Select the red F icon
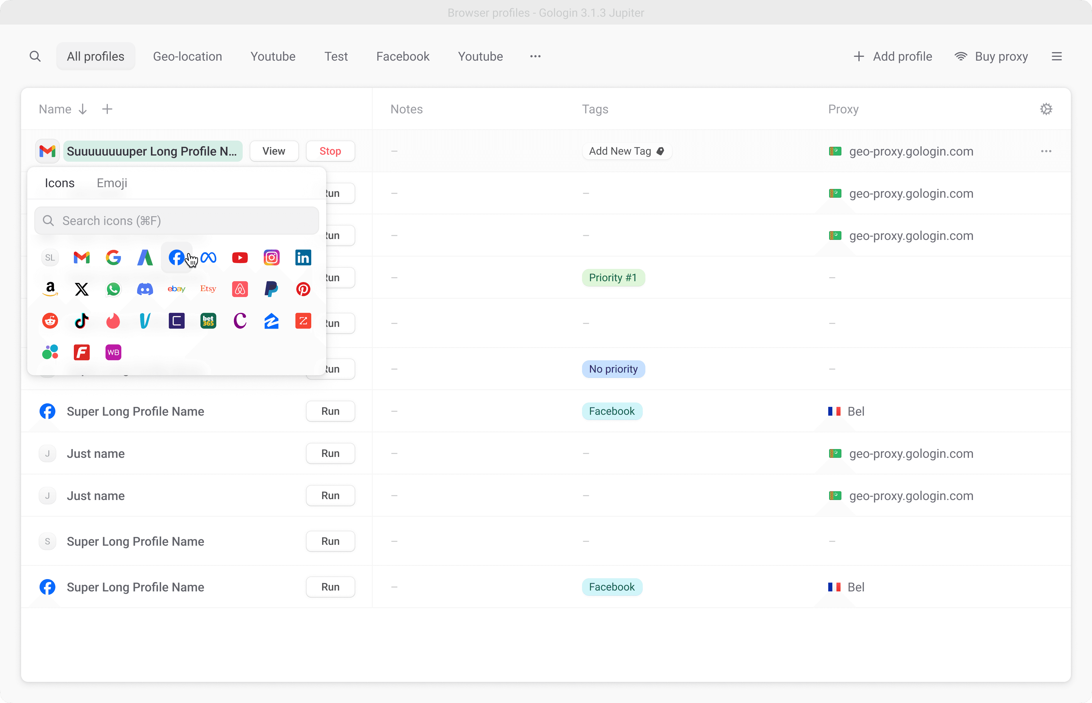This screenshot has height=703, width=1092. 82,352
